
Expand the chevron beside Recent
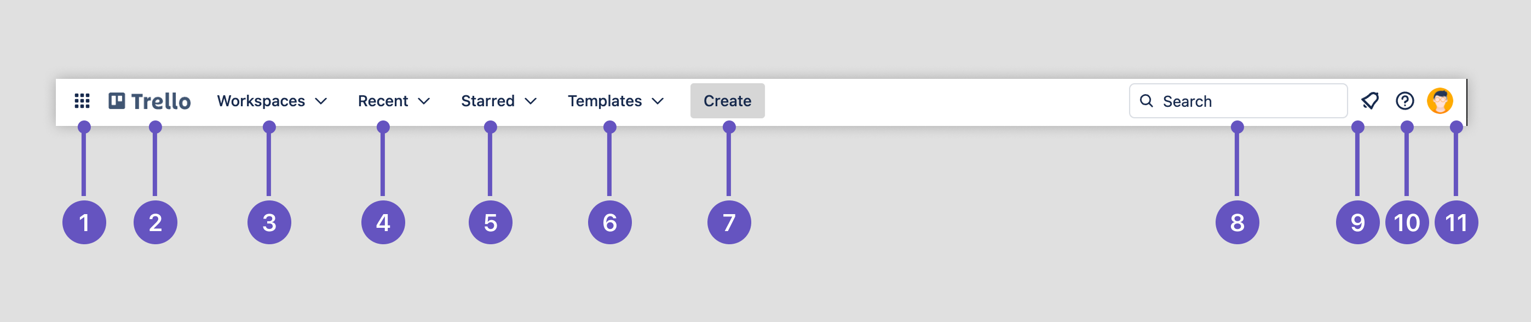point(424,102)
